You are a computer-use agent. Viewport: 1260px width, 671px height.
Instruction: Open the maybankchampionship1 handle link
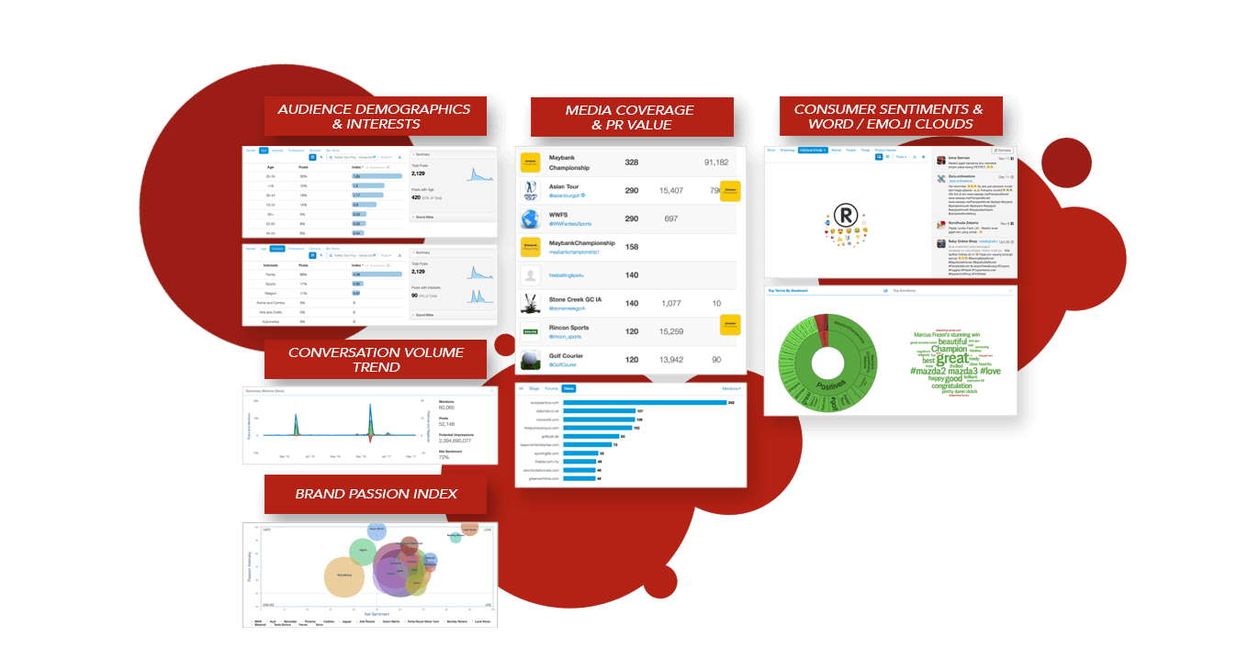[x=574, y=252]
